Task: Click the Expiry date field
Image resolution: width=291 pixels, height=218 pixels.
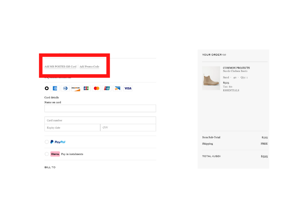Action: [72, 128]
